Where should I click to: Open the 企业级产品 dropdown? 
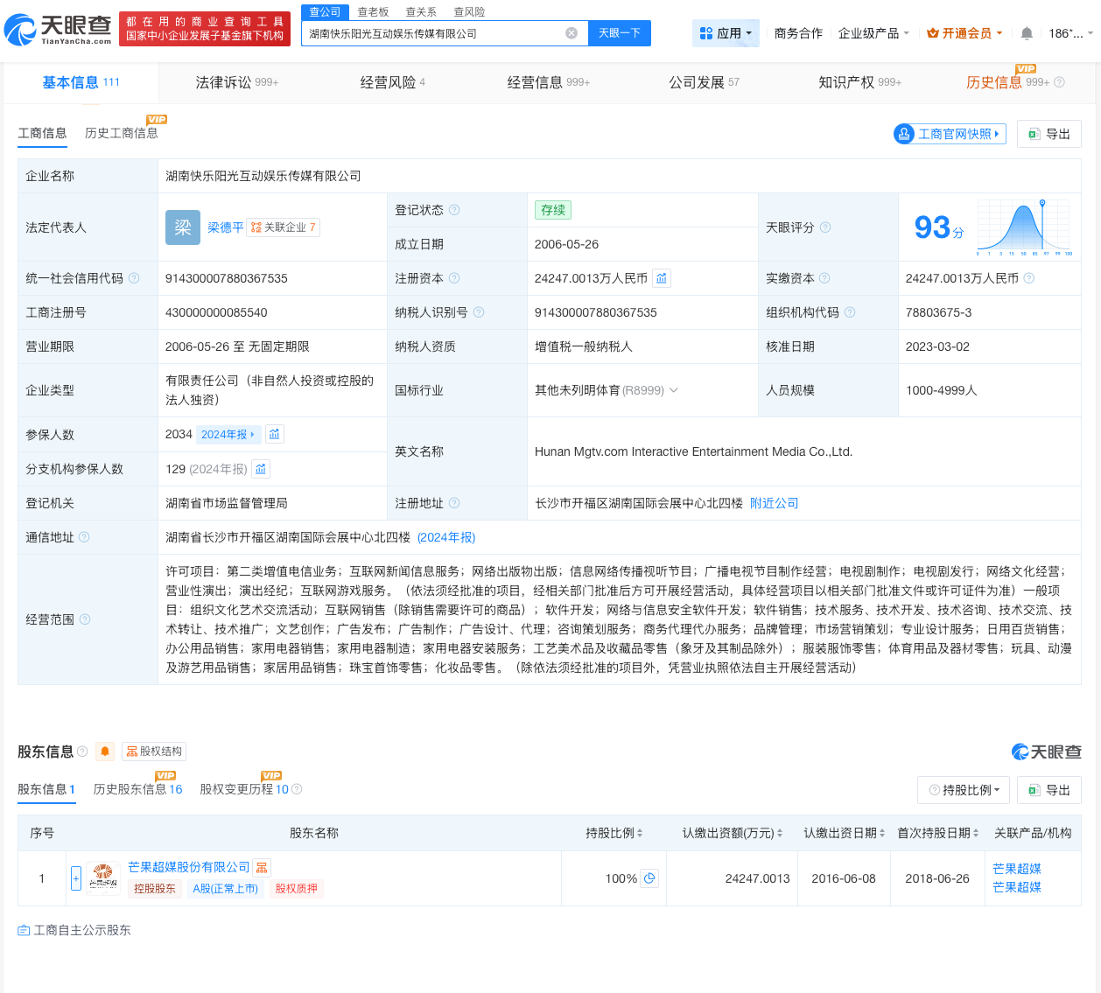873,33
